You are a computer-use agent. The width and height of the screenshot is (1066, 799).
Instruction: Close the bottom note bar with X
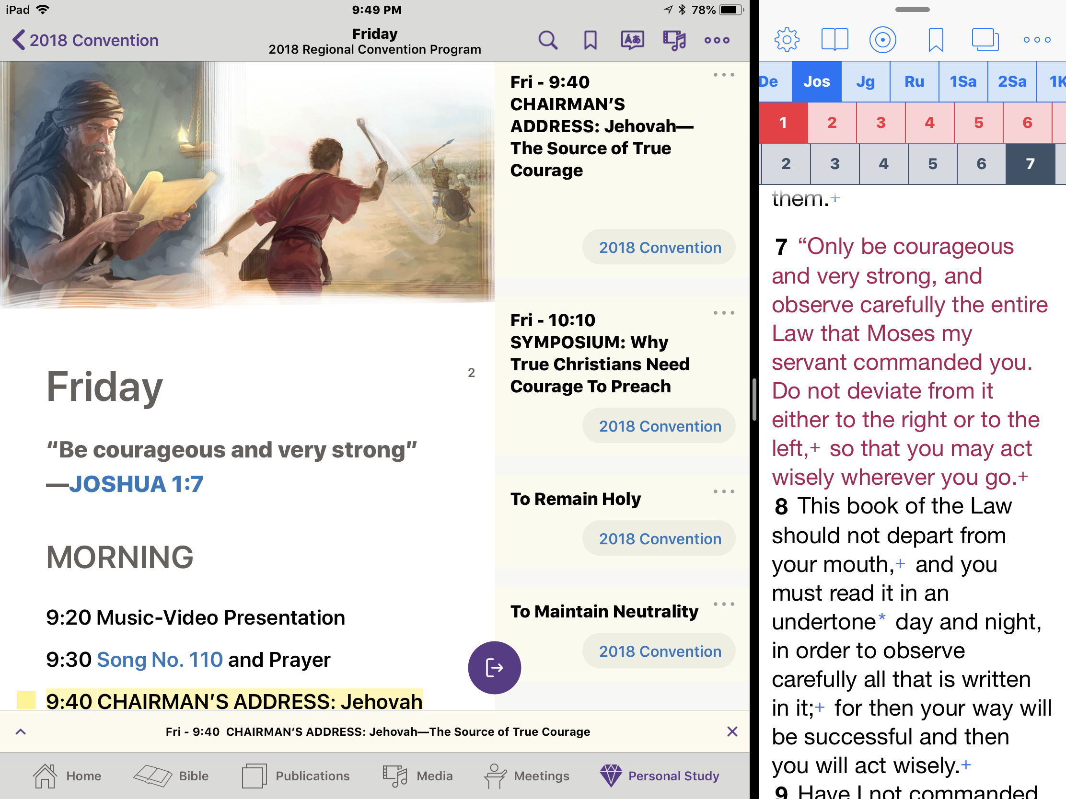(x=732, y=731)
